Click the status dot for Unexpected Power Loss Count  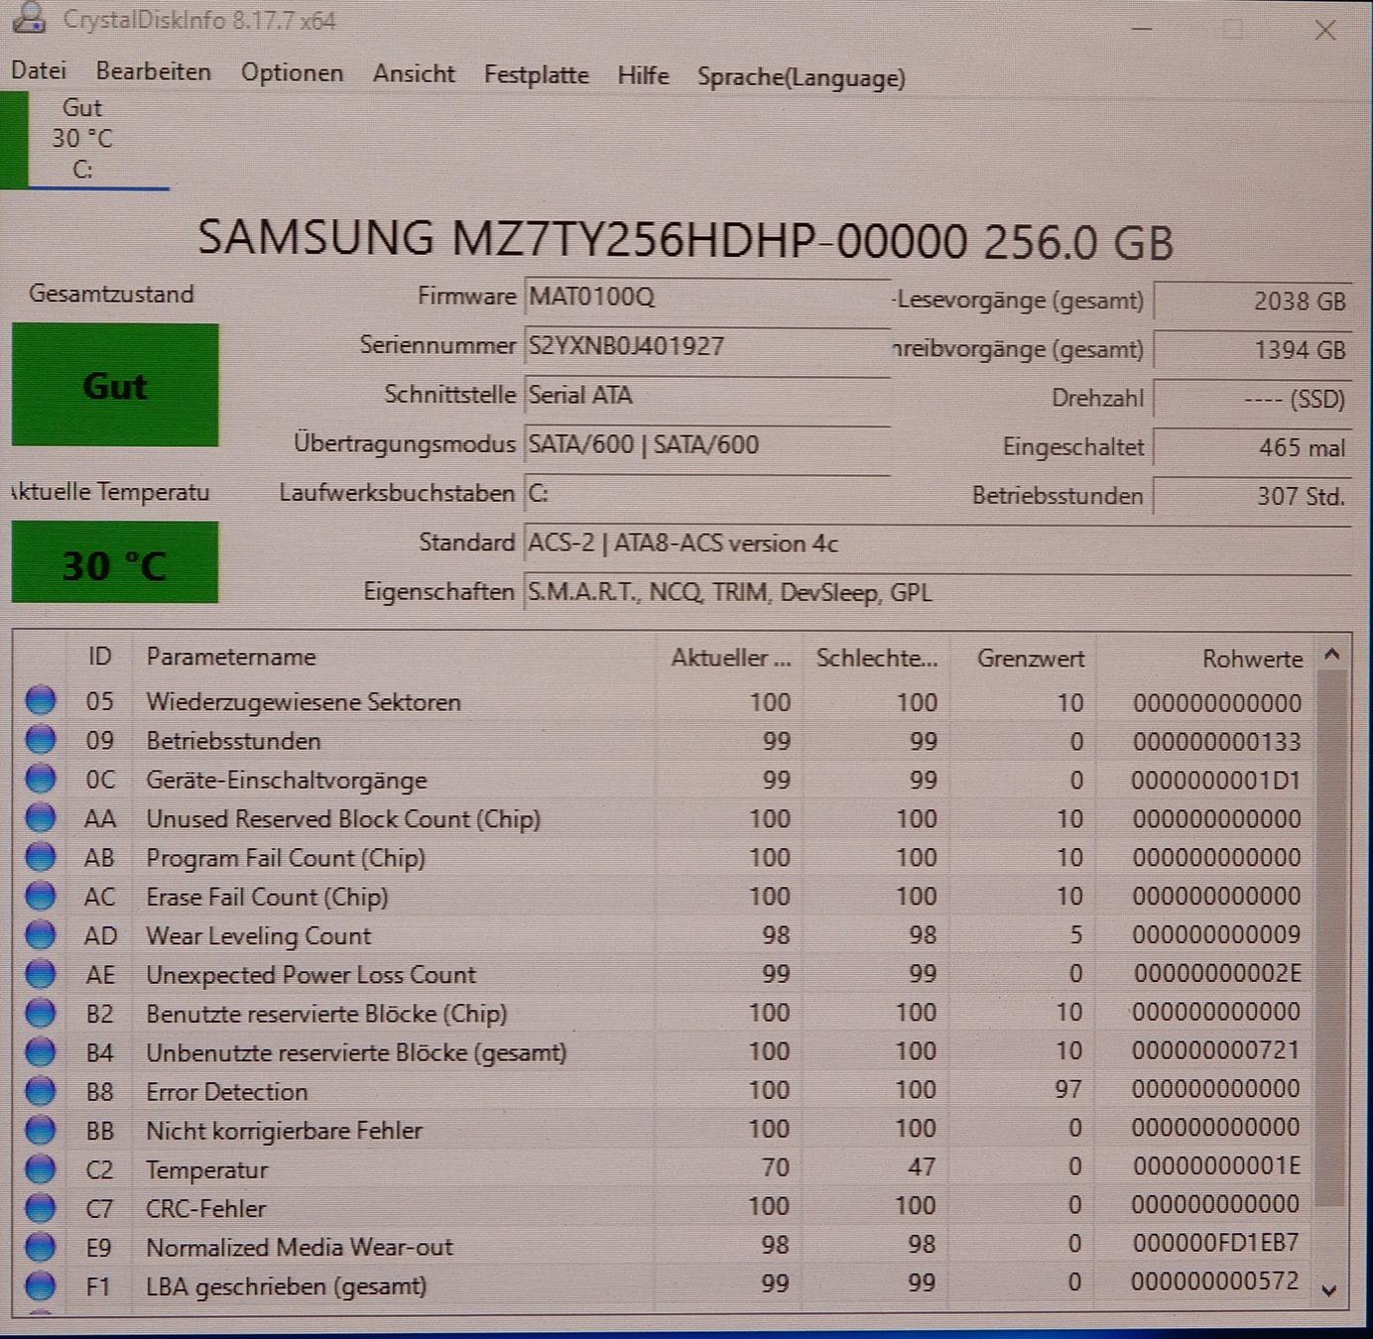coord(41,973)
